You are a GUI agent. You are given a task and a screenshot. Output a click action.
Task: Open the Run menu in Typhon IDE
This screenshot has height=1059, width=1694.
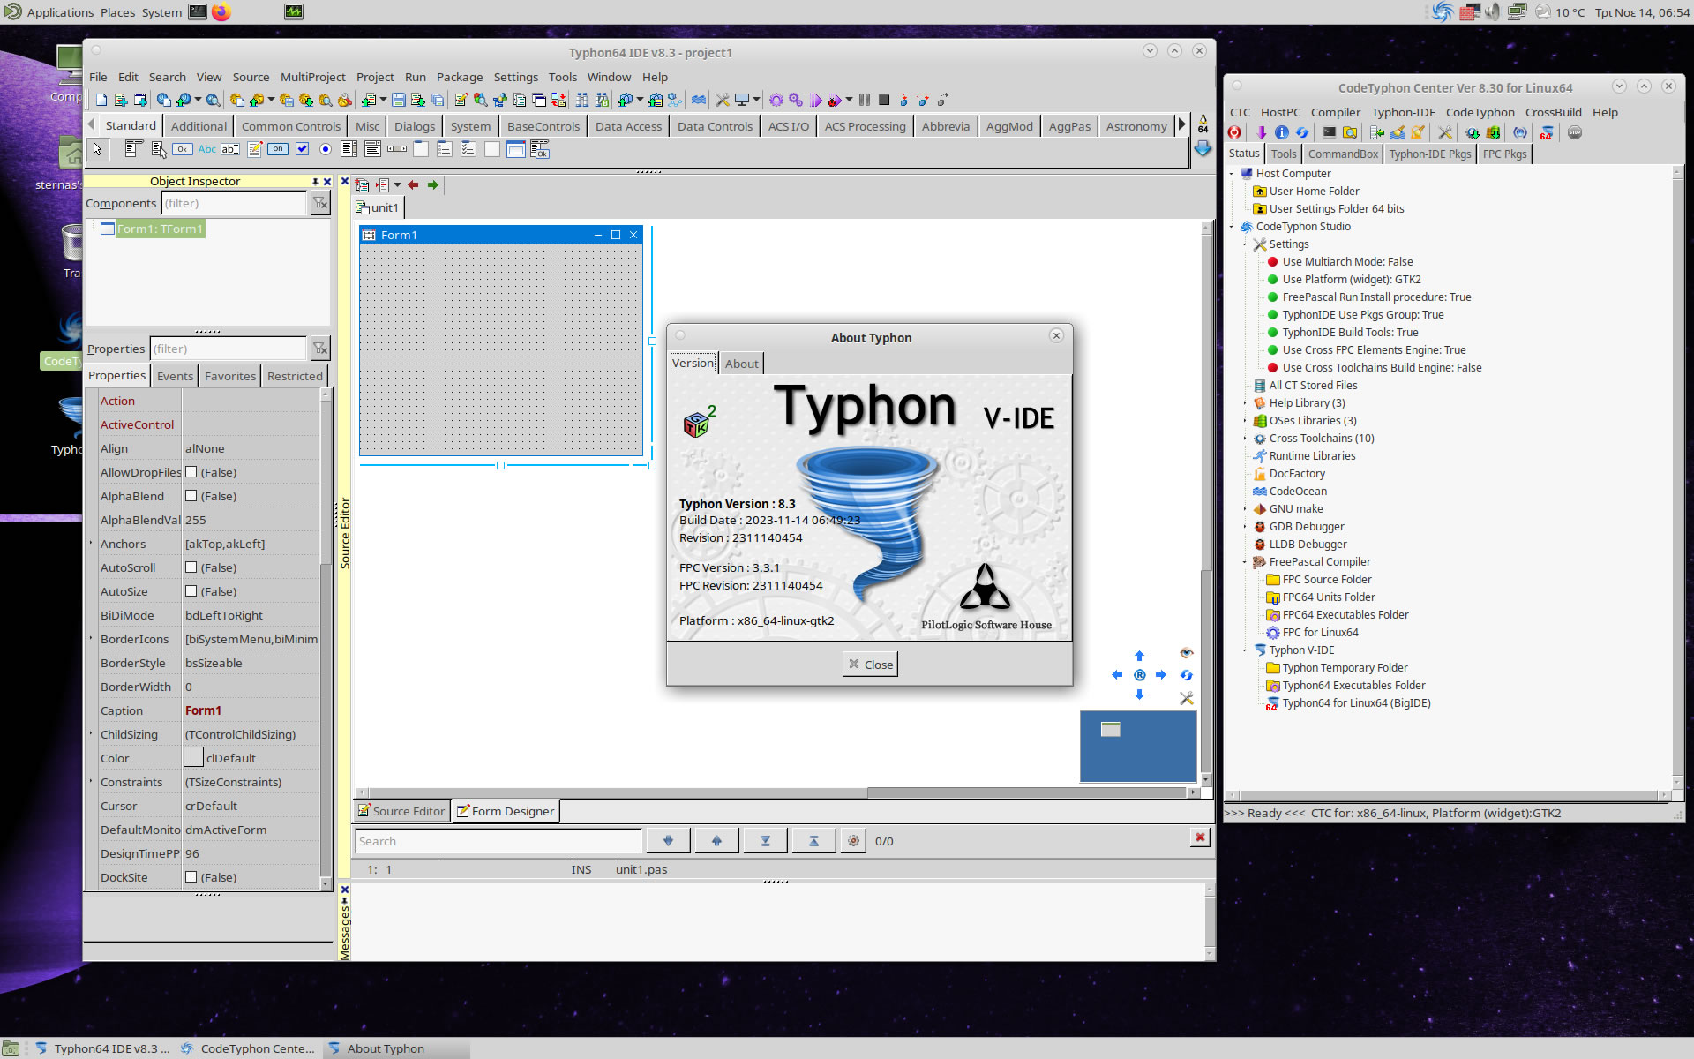(x=415, y=77)
